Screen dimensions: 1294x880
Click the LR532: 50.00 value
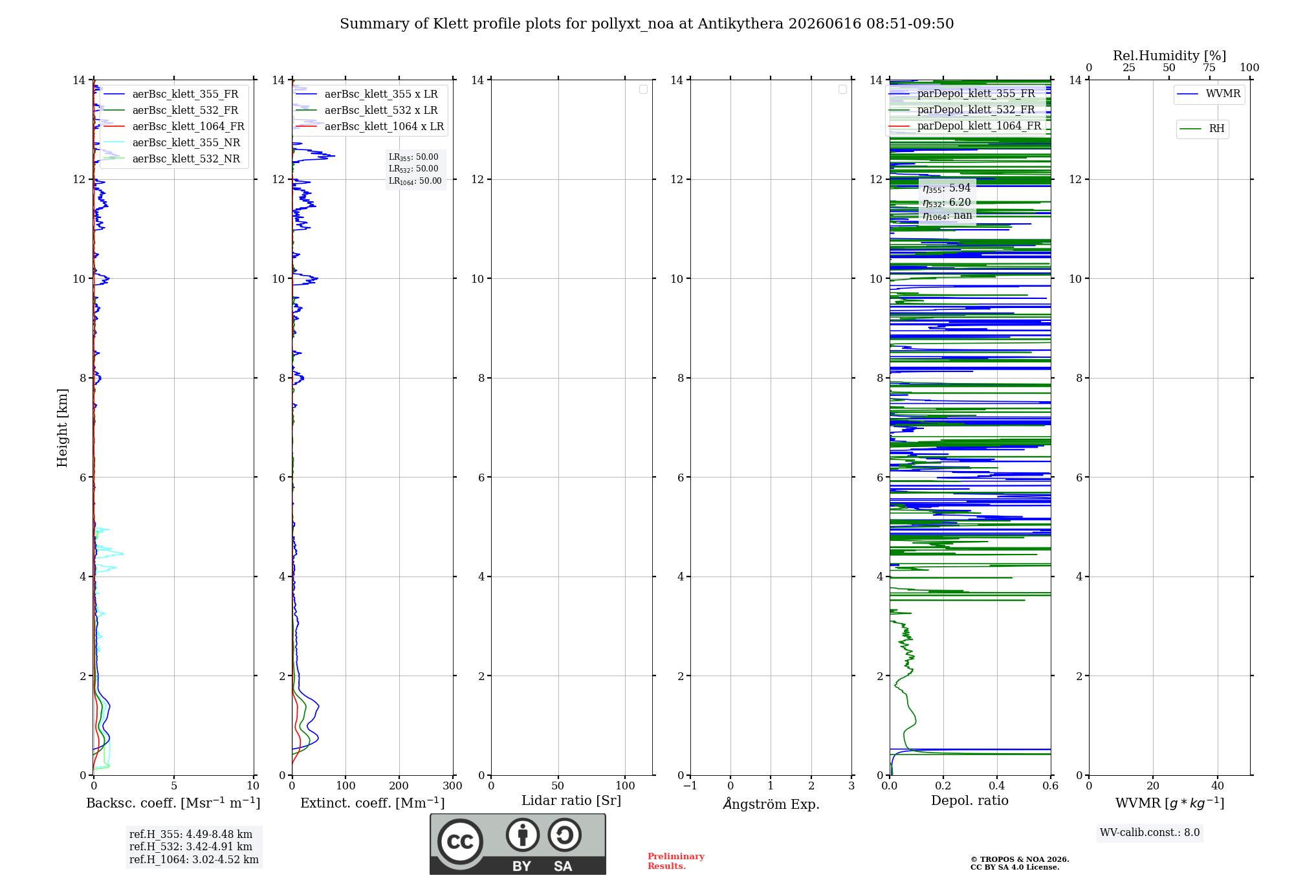[x=413, y=169]
